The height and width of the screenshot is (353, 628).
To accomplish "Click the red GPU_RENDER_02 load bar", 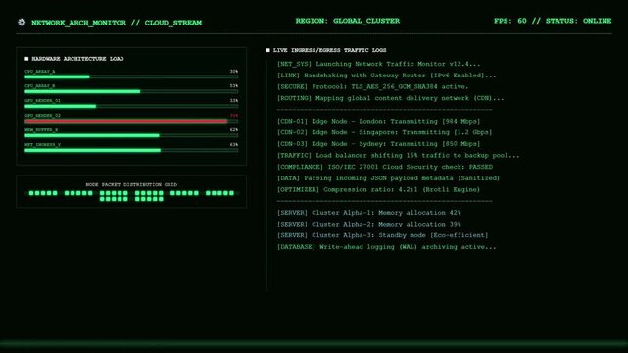I will point(131,121).
